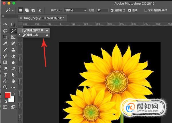Screen dimensions: 172x123
Task: Toggle the 连续 contiguous checkbox
Action: [130, 10]
